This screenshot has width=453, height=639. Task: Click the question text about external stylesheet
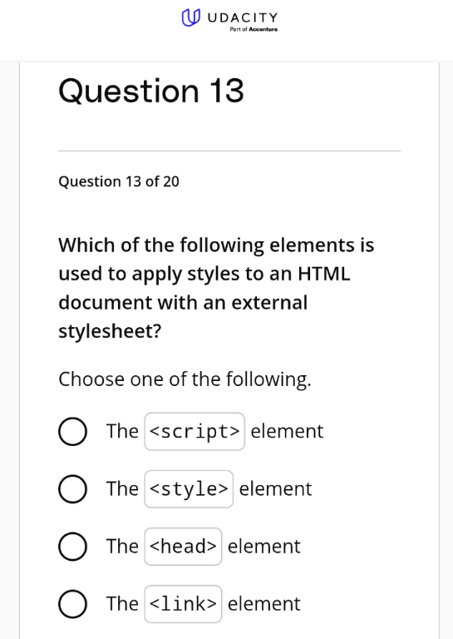[x=216, y=288]
